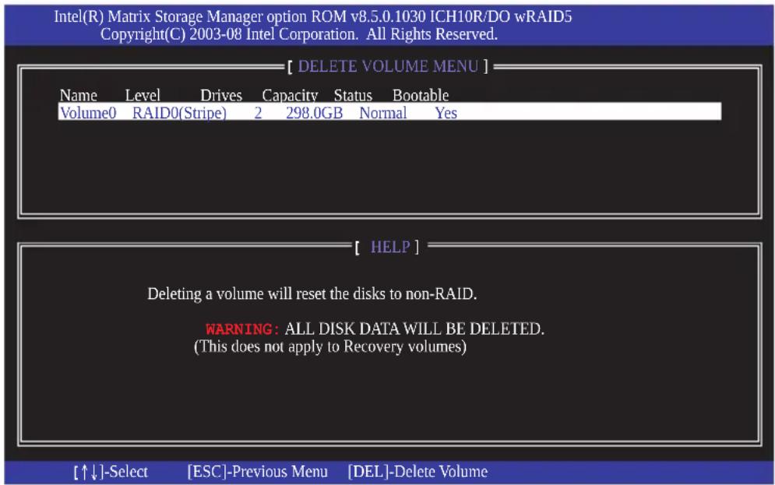775x485 pixels.
Task: Click the Deleting a volume help sentence
Action: 312,293
